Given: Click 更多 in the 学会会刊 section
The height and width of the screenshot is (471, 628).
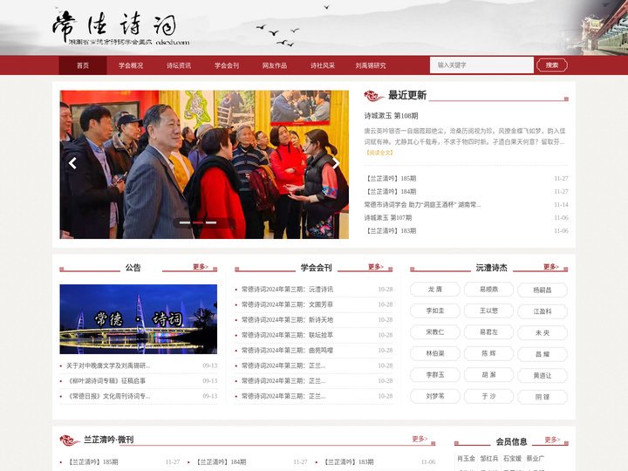Looking at the screenshot, I should (376, 267).
